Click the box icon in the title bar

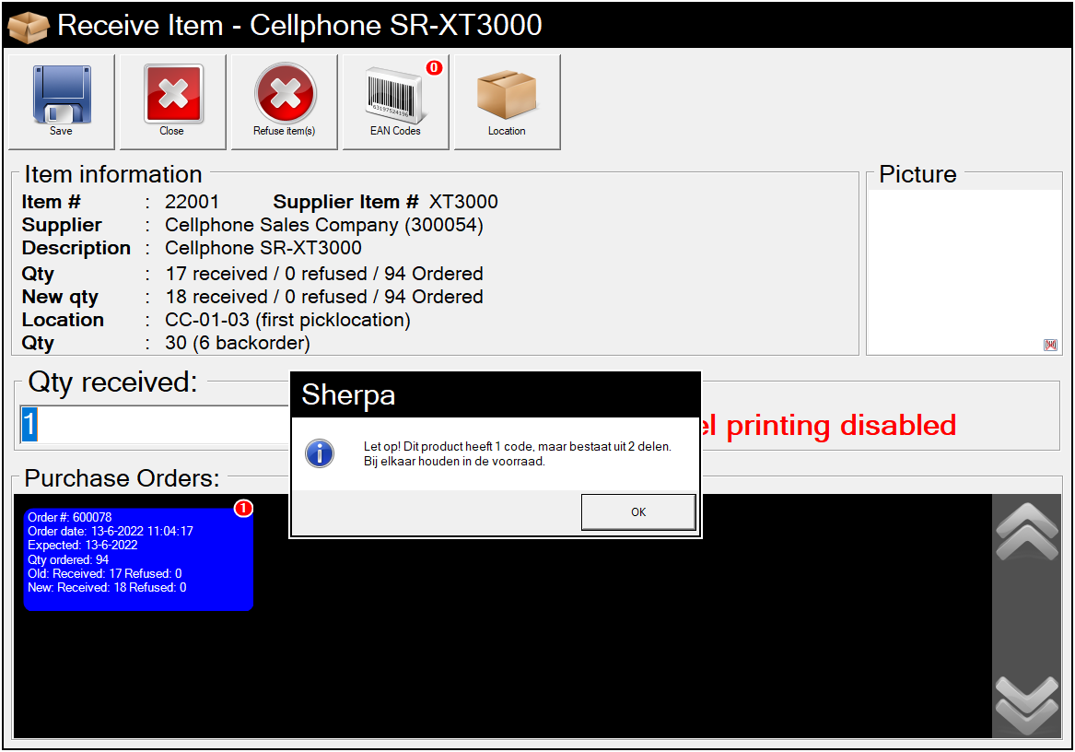point(28,26)
